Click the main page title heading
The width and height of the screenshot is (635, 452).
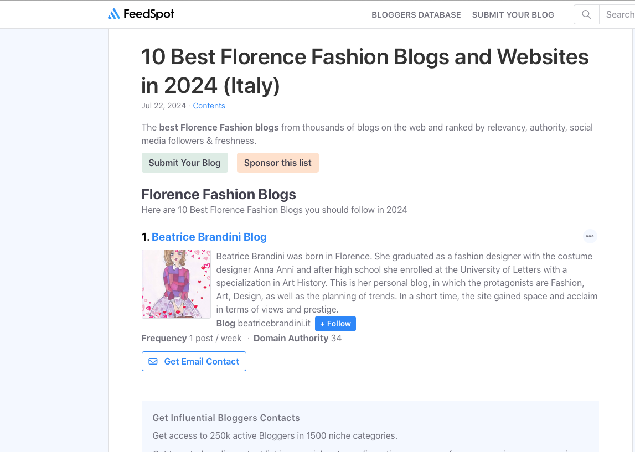[365, 71]
